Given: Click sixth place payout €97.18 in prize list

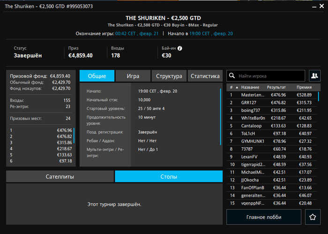Looking at the screenshot, I should [66, 161].
